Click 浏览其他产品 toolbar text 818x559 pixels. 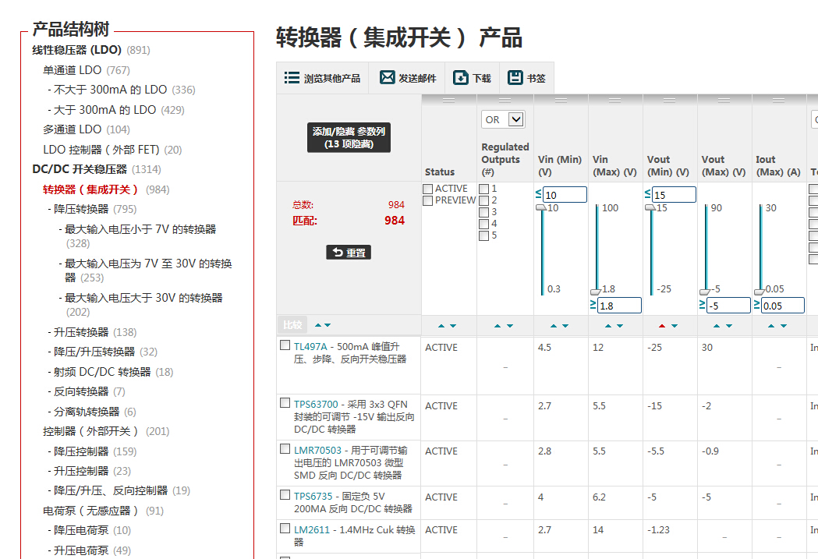pyautogui.click(x=332, y=78)
